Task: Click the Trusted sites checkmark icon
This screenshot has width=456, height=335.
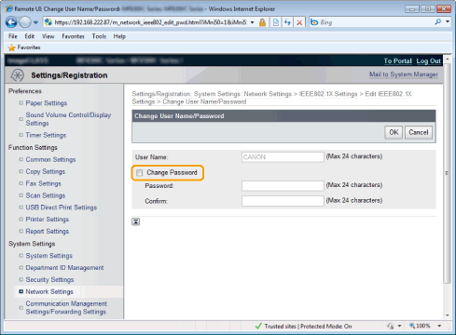Action: click(258, 327)
